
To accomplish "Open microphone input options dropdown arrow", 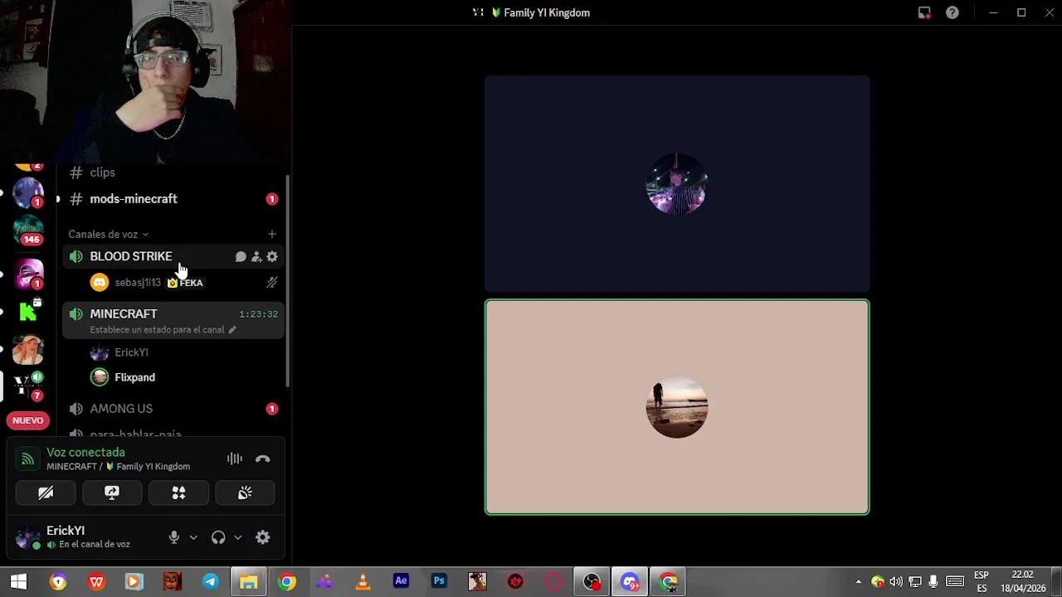I will click(193, 537).
